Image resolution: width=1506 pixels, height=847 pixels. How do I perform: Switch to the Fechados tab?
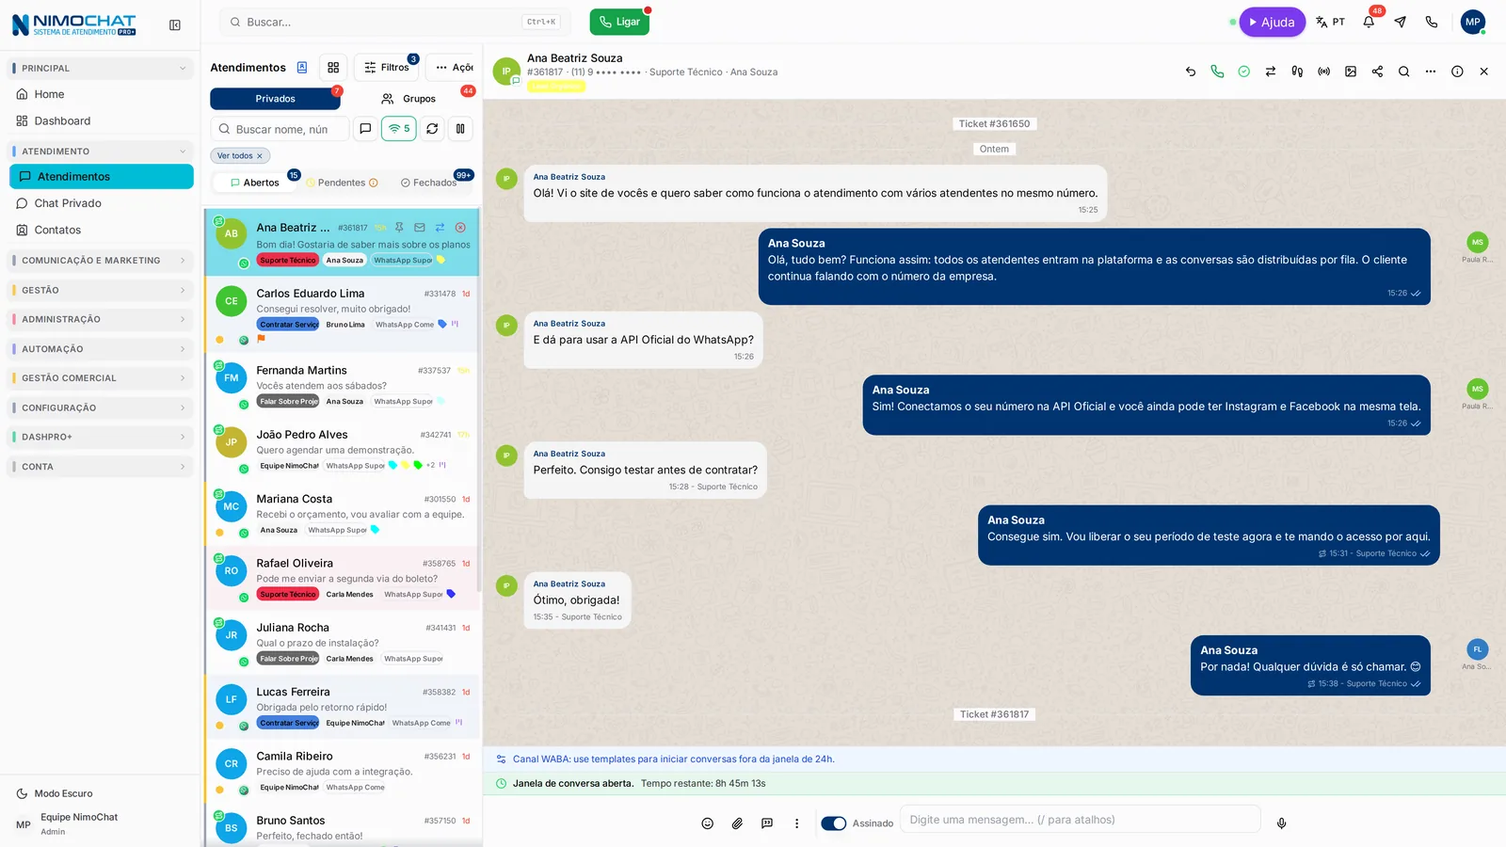429,183
